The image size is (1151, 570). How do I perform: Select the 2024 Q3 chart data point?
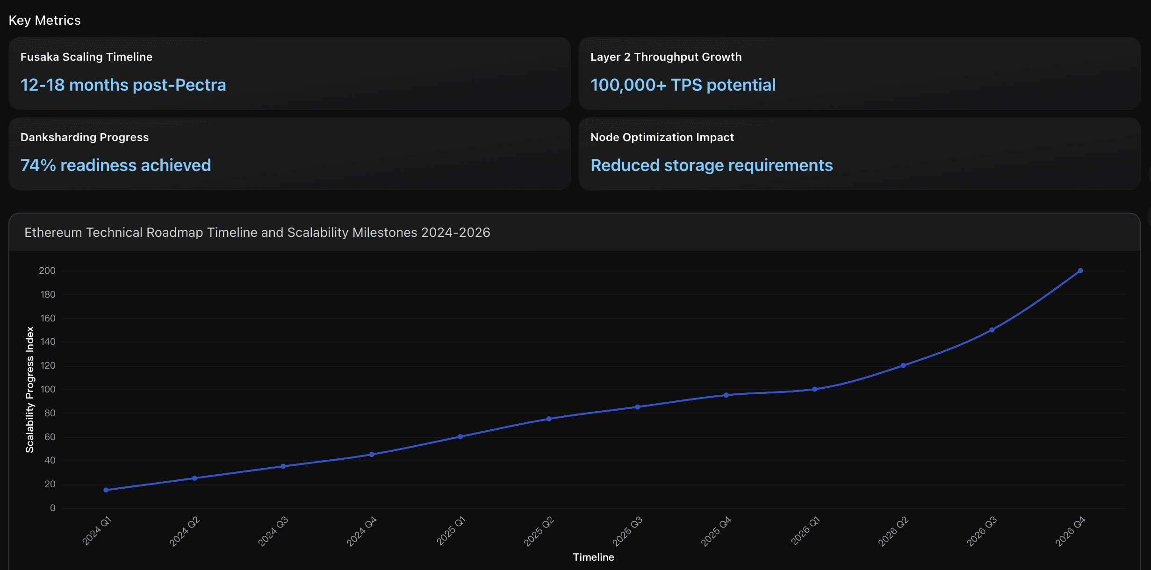pos(283,466)
